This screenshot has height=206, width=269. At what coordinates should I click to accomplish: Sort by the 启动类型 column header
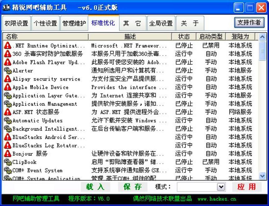click(x=211, y=36)
